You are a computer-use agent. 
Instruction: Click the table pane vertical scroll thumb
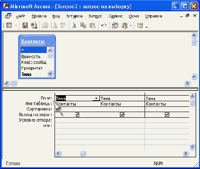click(x=194, y=42)
